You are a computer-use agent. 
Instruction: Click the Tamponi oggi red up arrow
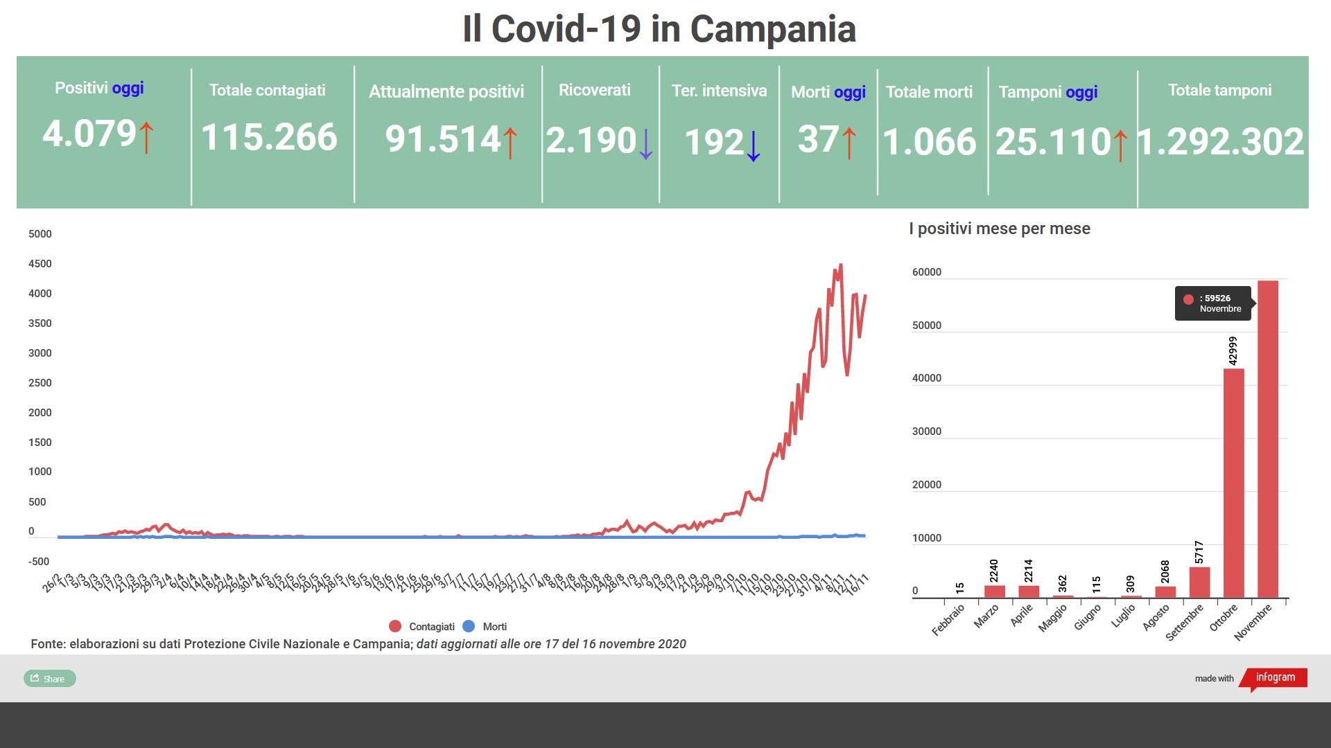point(1120,146)
